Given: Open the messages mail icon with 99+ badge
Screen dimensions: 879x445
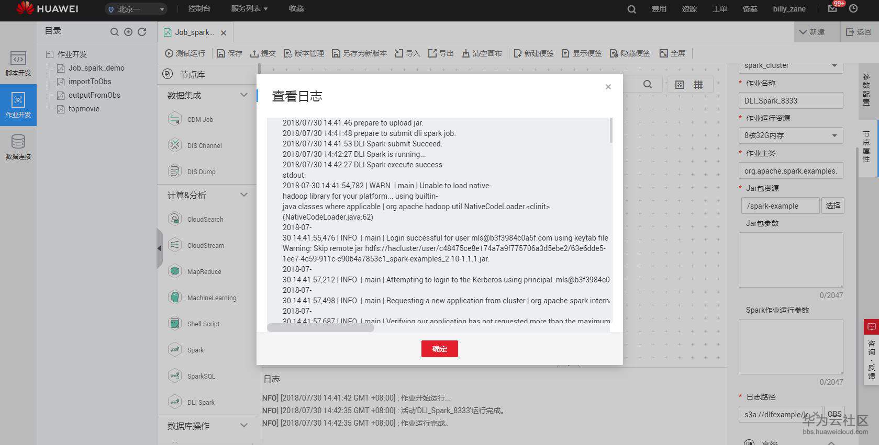Looking at the screenshot, I should [833, 8].
